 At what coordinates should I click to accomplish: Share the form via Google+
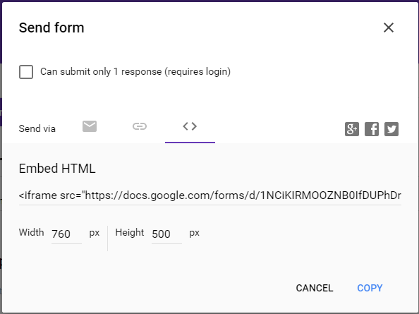pos(352,129)
